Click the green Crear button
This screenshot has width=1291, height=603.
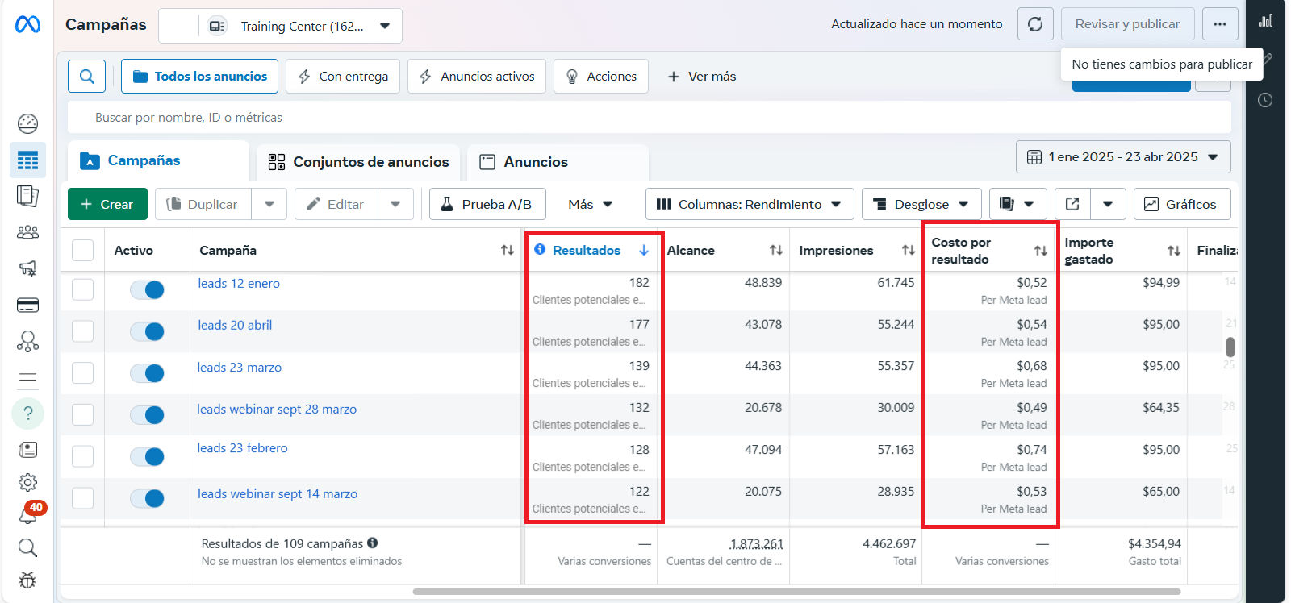click(x=107, y=204)
